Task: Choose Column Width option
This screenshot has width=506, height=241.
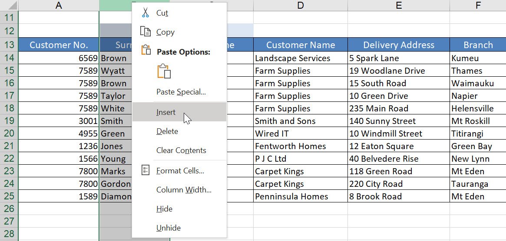Action: [179, 190]
